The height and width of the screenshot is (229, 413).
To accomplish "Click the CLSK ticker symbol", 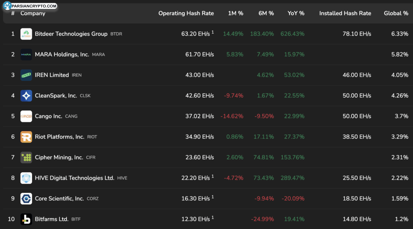I will click(x=85, y=96).
